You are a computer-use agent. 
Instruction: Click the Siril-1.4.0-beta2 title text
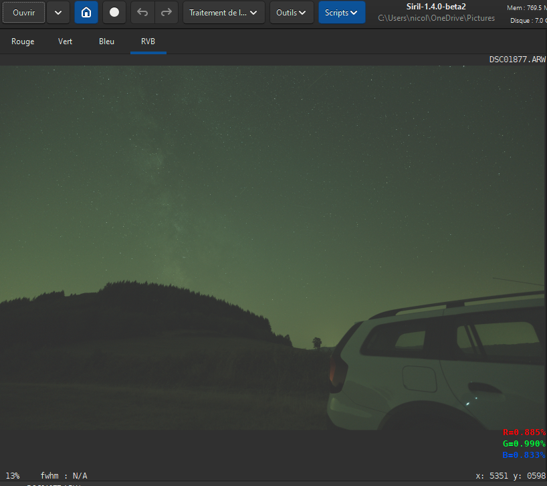coord(436,7)
